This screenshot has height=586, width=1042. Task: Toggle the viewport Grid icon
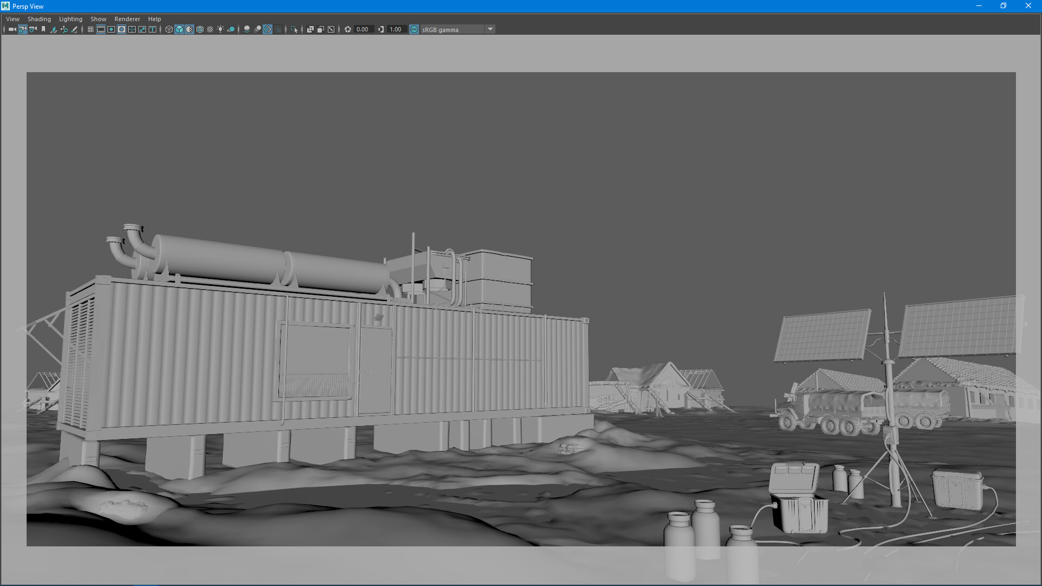coord(91,29)
